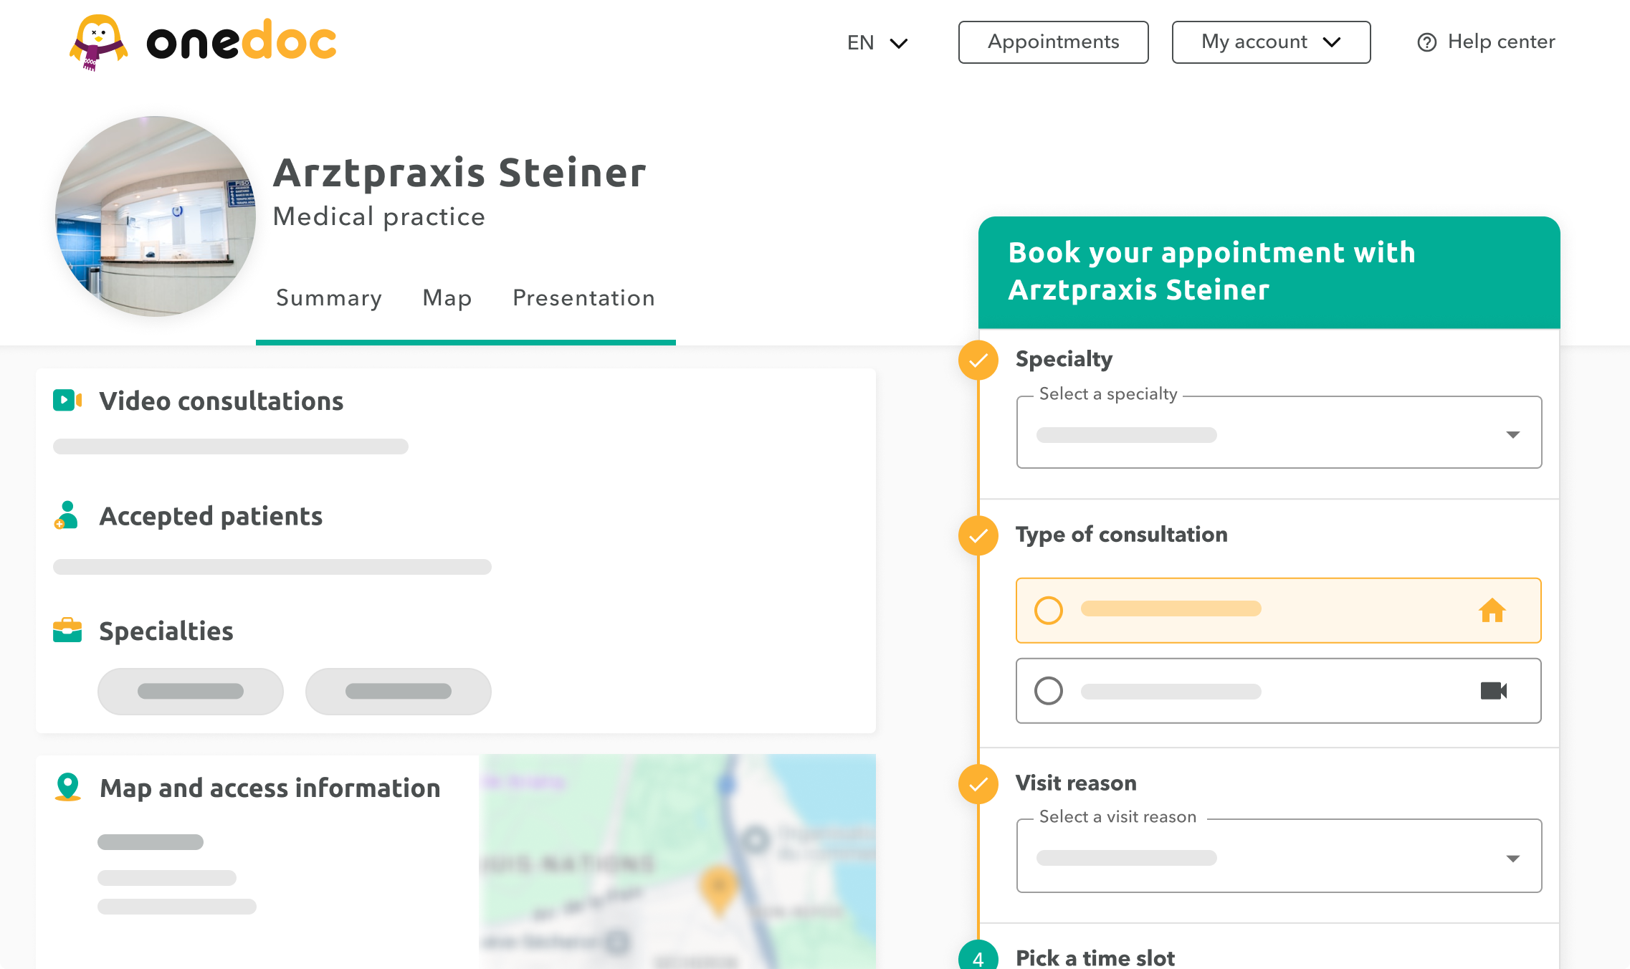Click the video camera icon in the second consultation option

tap(1493, 690)
